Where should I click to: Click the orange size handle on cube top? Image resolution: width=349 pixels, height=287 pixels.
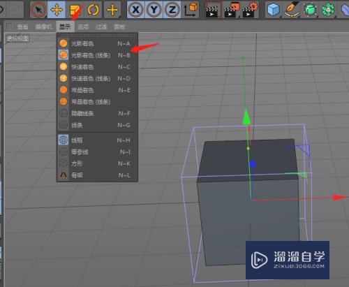click(248, 148)
